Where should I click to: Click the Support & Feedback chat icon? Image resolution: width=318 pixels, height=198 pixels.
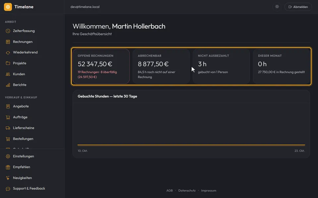[x=8, y=189]
